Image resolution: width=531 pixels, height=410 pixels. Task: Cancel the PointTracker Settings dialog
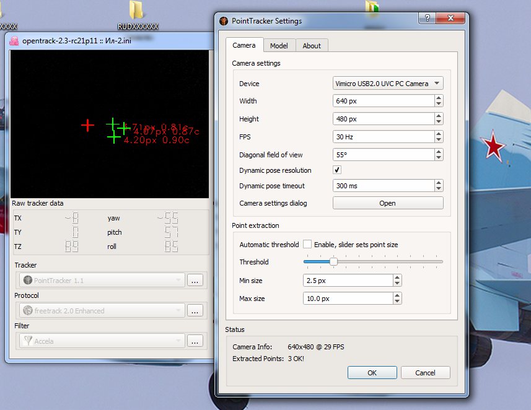[425, 373]
